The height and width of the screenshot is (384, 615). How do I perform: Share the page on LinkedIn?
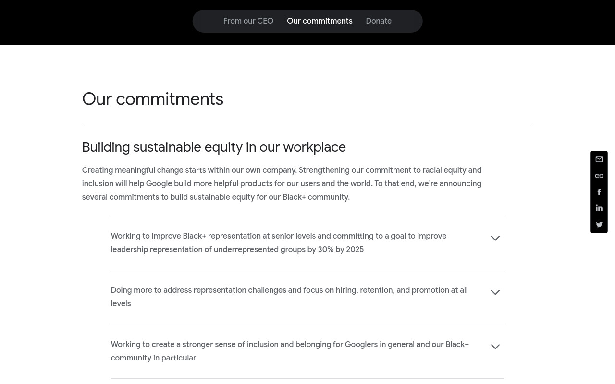599,208
